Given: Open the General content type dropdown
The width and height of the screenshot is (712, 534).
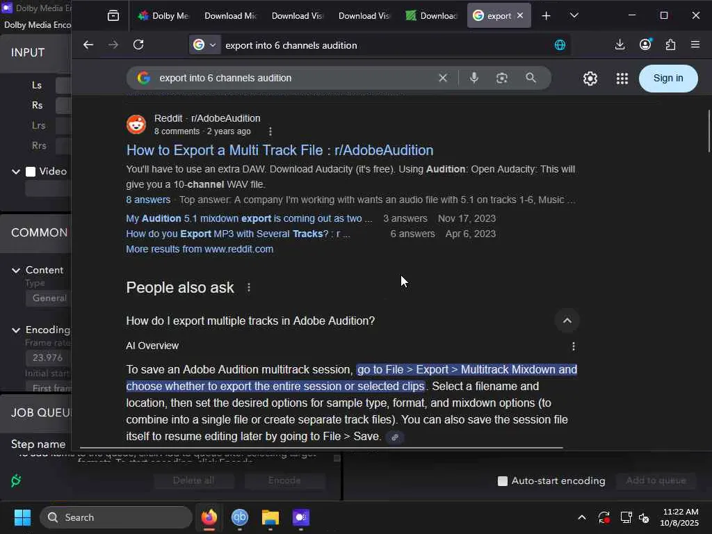Looking at the screenshot, I should click(x=49, y=298).
